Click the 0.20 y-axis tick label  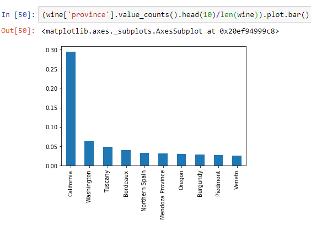pos(52,89)
